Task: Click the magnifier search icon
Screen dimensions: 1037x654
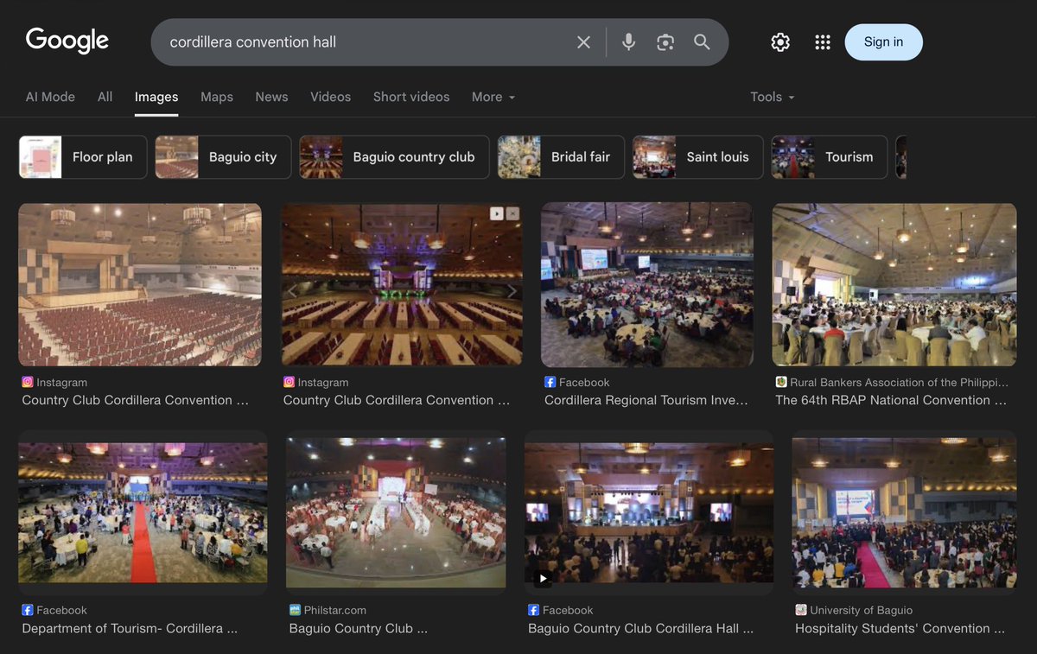Action: 702,41
